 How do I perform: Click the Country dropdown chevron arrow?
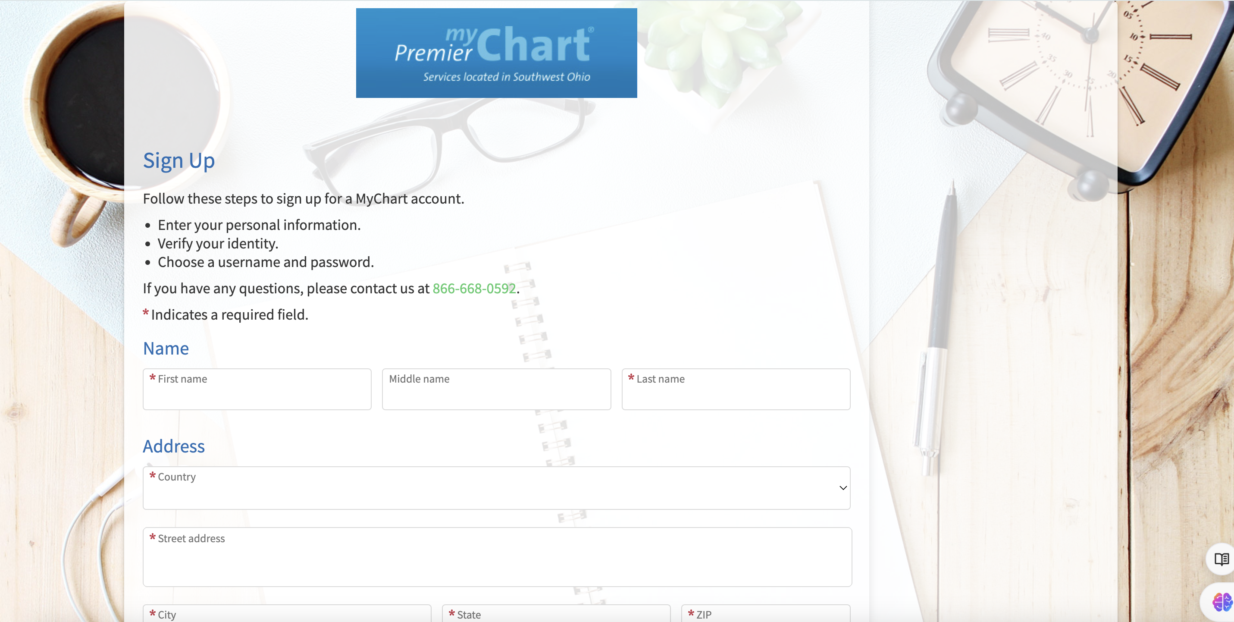coord(842,487)
